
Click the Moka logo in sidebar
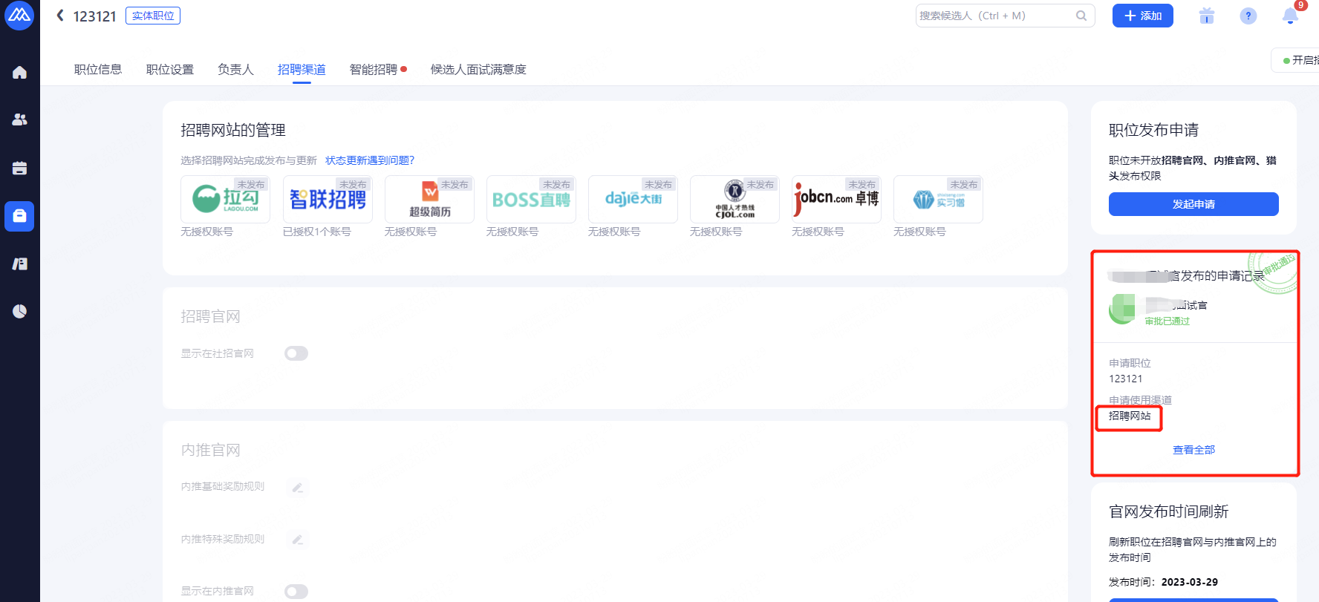pos(19,16)
